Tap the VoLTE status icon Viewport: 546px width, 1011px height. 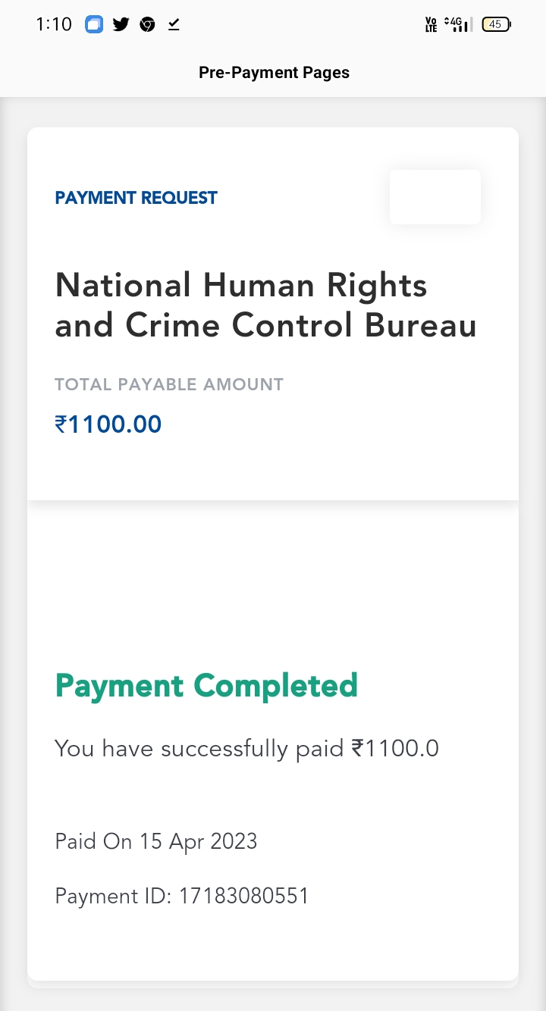[x=431, y=24]
